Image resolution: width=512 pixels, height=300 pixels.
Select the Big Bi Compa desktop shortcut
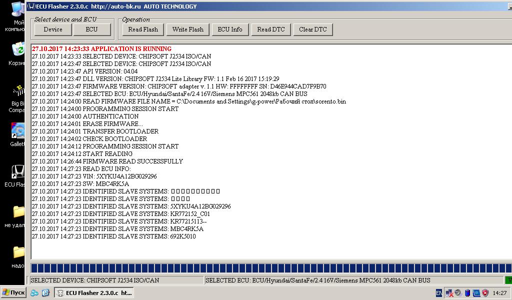tap(17, 98)
